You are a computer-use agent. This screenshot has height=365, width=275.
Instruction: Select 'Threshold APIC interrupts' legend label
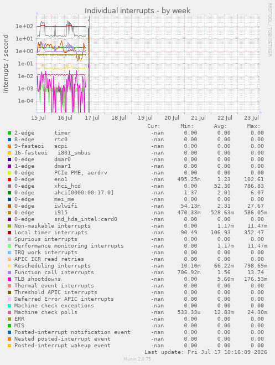[x=56, y=292]
